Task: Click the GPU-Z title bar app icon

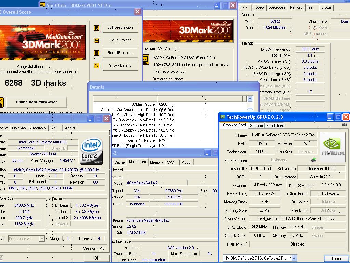Action: [222, 117]
